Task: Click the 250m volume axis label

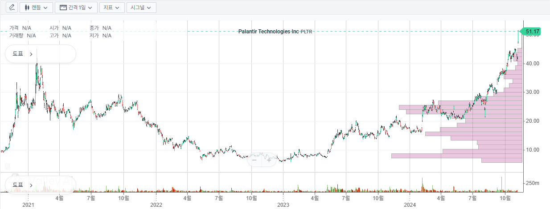Action: pyautogui.click(x=533, y=183)
